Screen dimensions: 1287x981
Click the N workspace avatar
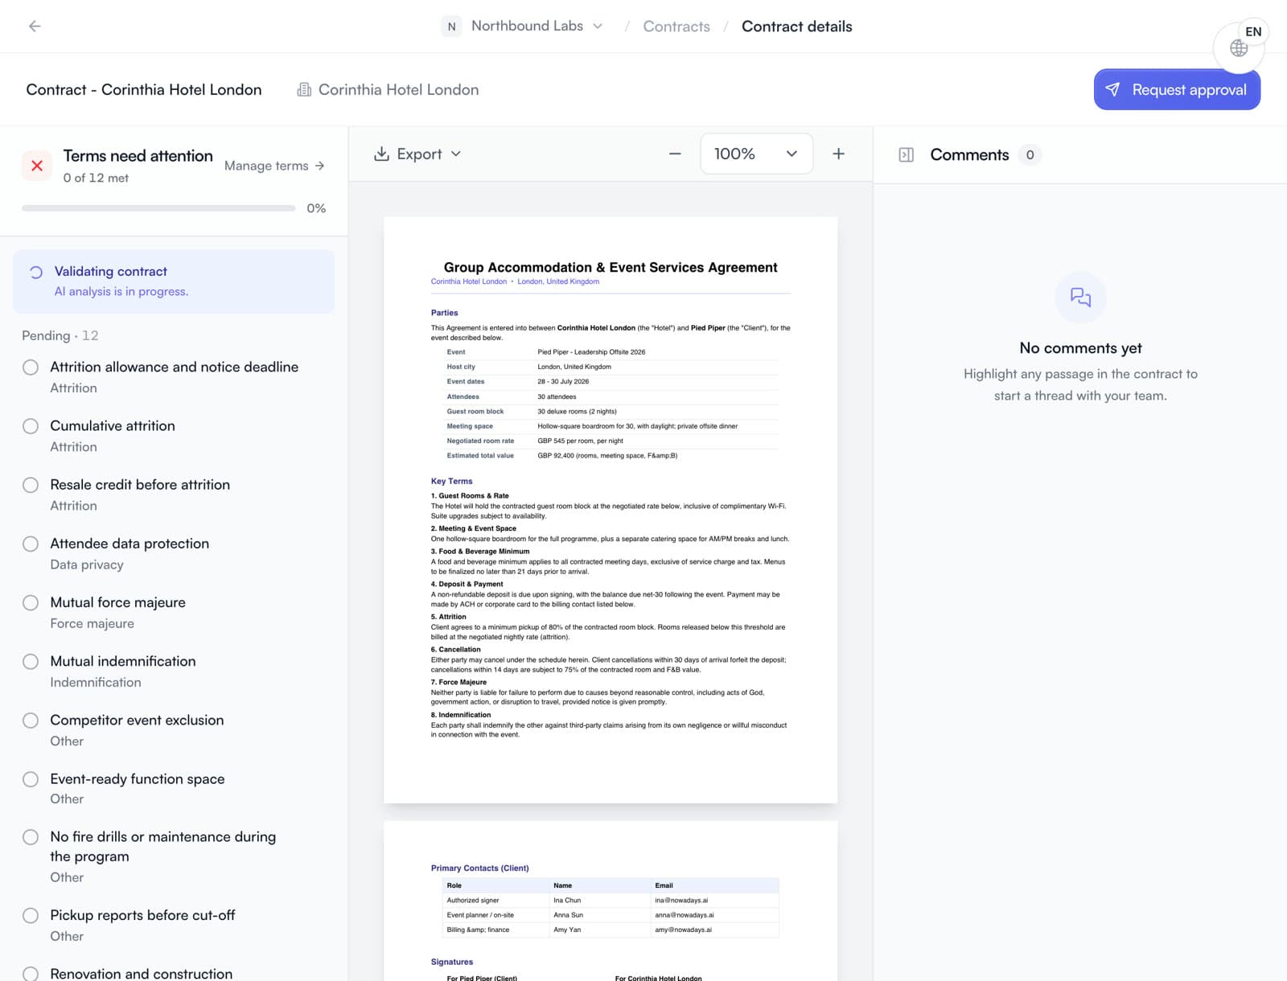(x=451, y=26)
